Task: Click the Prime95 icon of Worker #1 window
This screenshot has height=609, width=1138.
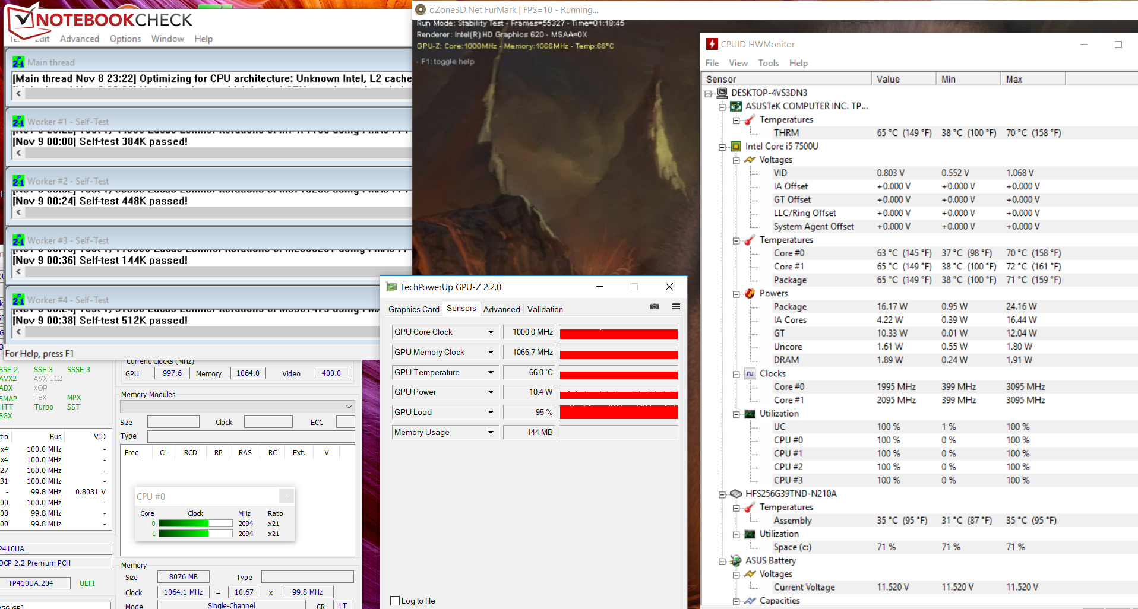Action: coord(18,122)
